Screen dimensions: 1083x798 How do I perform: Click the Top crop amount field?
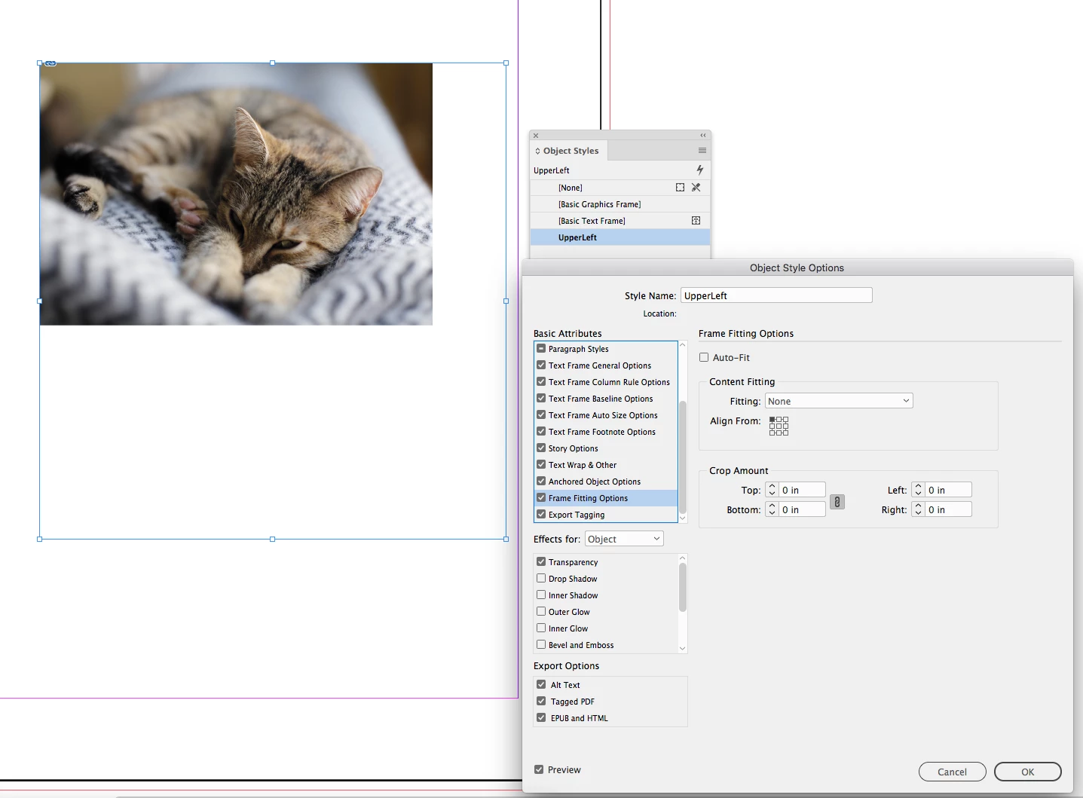click(x=802, y=490)
